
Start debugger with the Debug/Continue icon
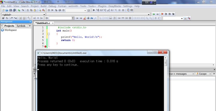94,10
